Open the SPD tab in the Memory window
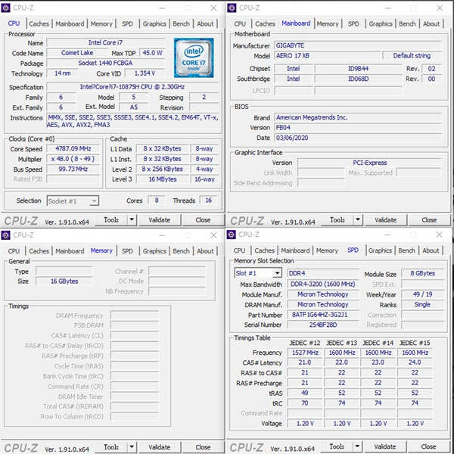 [x=127, y=251]
